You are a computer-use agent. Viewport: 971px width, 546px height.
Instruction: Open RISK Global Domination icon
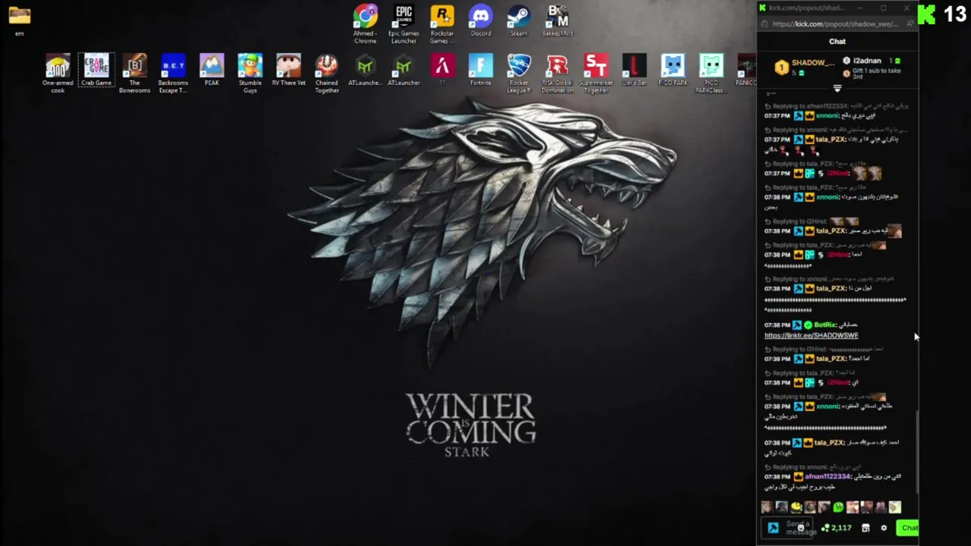tap(558, 74)
